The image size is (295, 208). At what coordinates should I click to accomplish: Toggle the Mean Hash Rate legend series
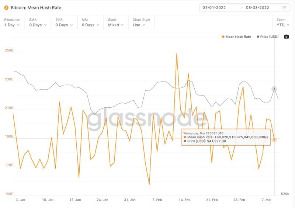pos(236,37)
